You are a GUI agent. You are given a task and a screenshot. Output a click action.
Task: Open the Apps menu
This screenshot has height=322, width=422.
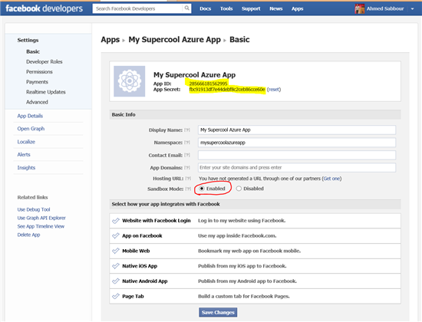(x=298, y=9)
